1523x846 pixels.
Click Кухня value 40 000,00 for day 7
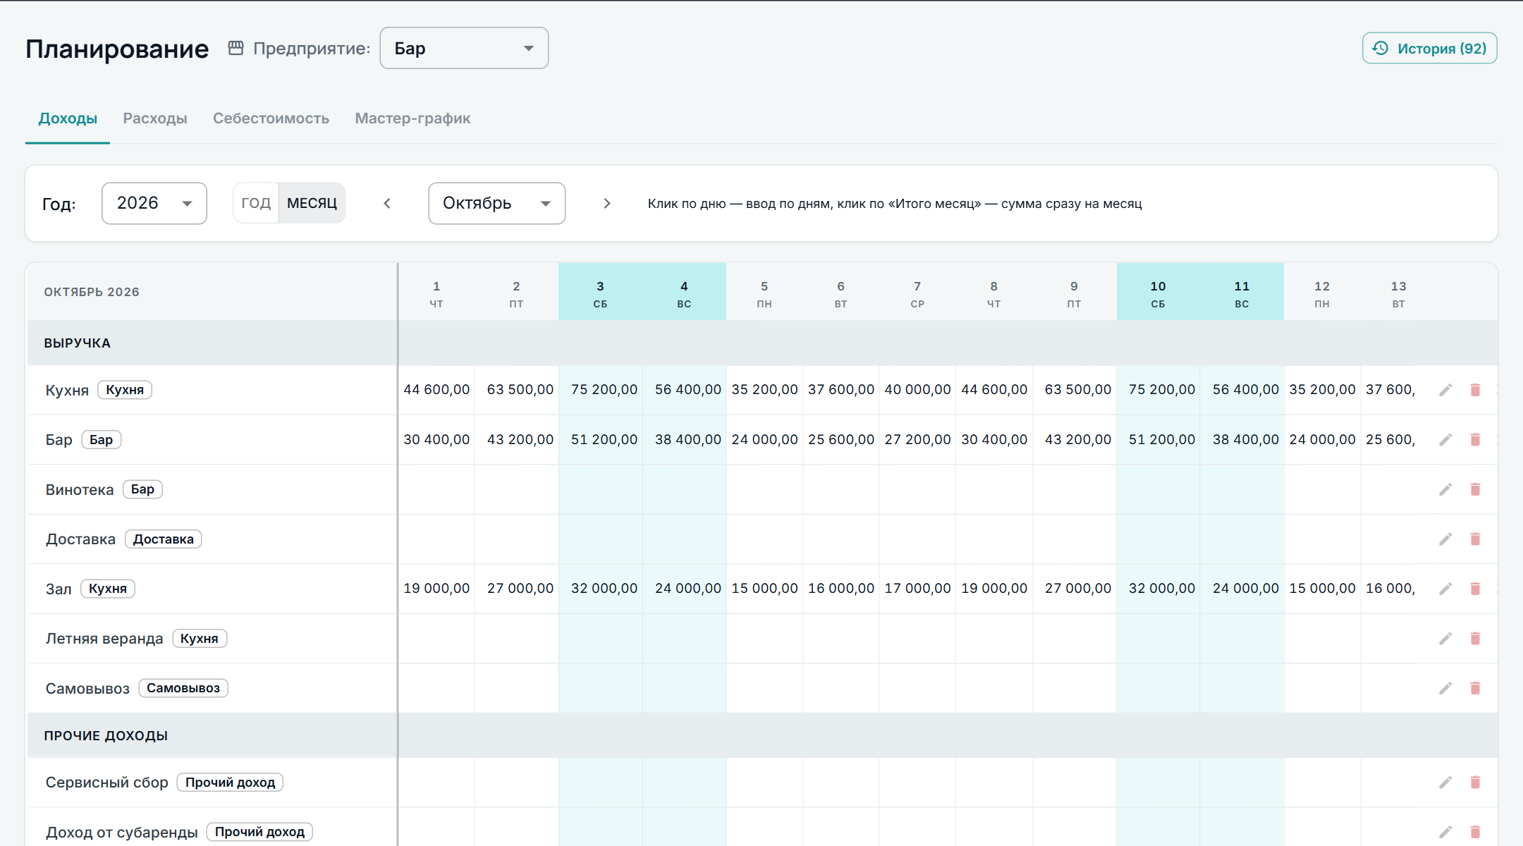pos(918,390)
